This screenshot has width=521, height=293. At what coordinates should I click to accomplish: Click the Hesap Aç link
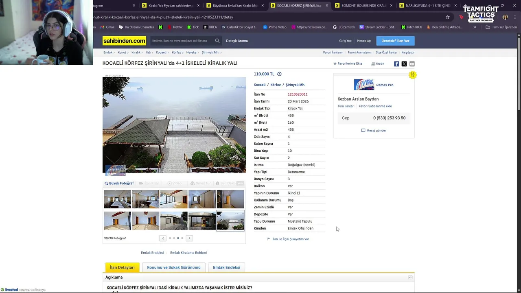click(x=364, y=41)
